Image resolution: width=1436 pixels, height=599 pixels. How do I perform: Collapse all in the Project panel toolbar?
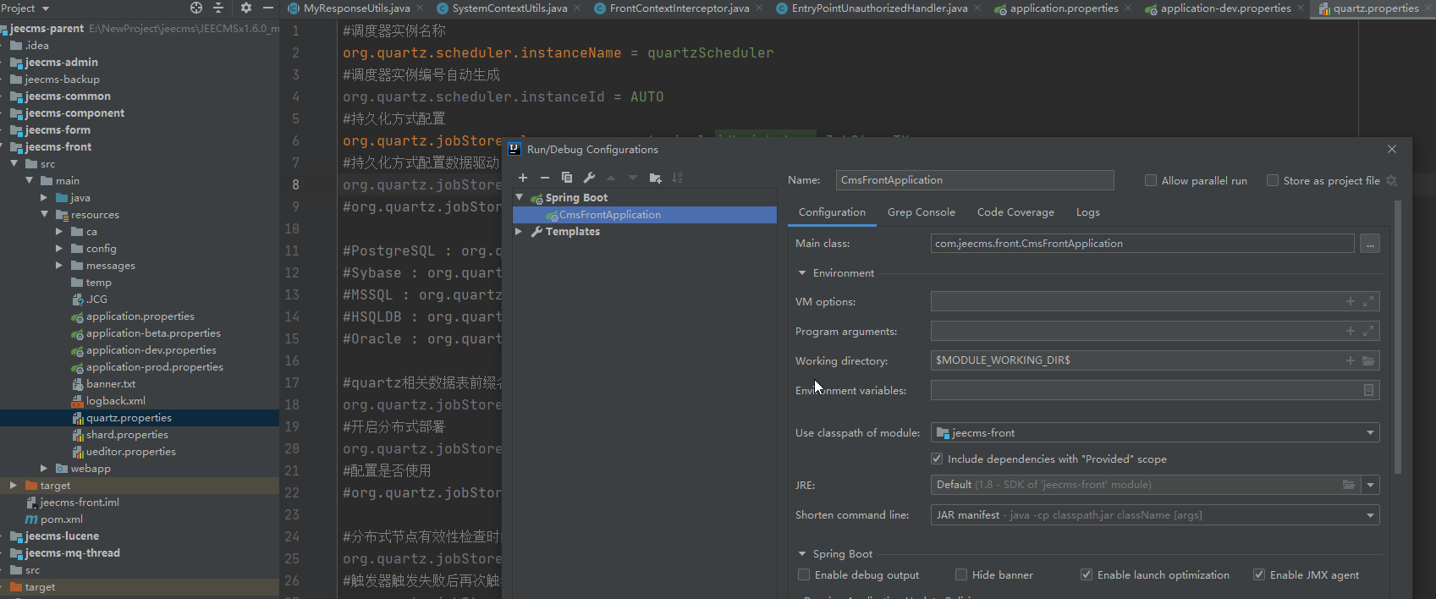point(218,8)
